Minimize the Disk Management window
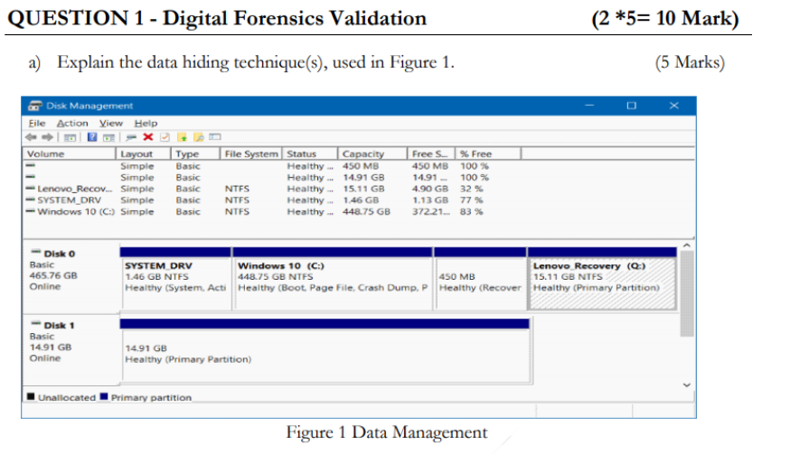This screenshot has width=790, height=454. tap(589, 106)
